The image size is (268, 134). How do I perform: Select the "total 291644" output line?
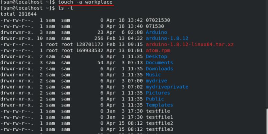click(19, 14)
